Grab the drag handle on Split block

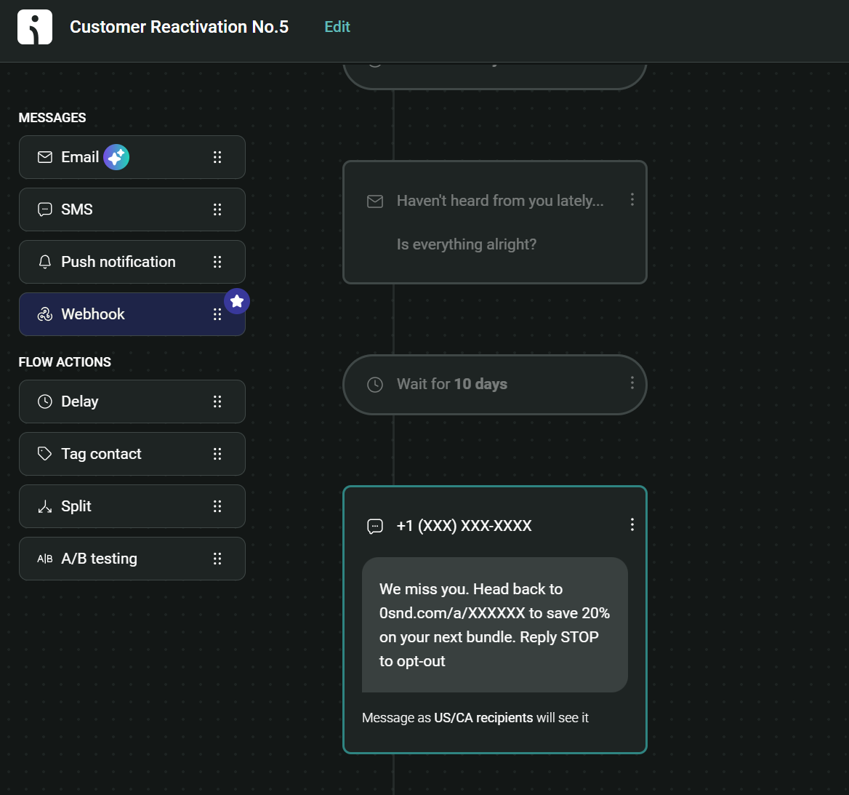pyautogui.click(x=217, y=506)
